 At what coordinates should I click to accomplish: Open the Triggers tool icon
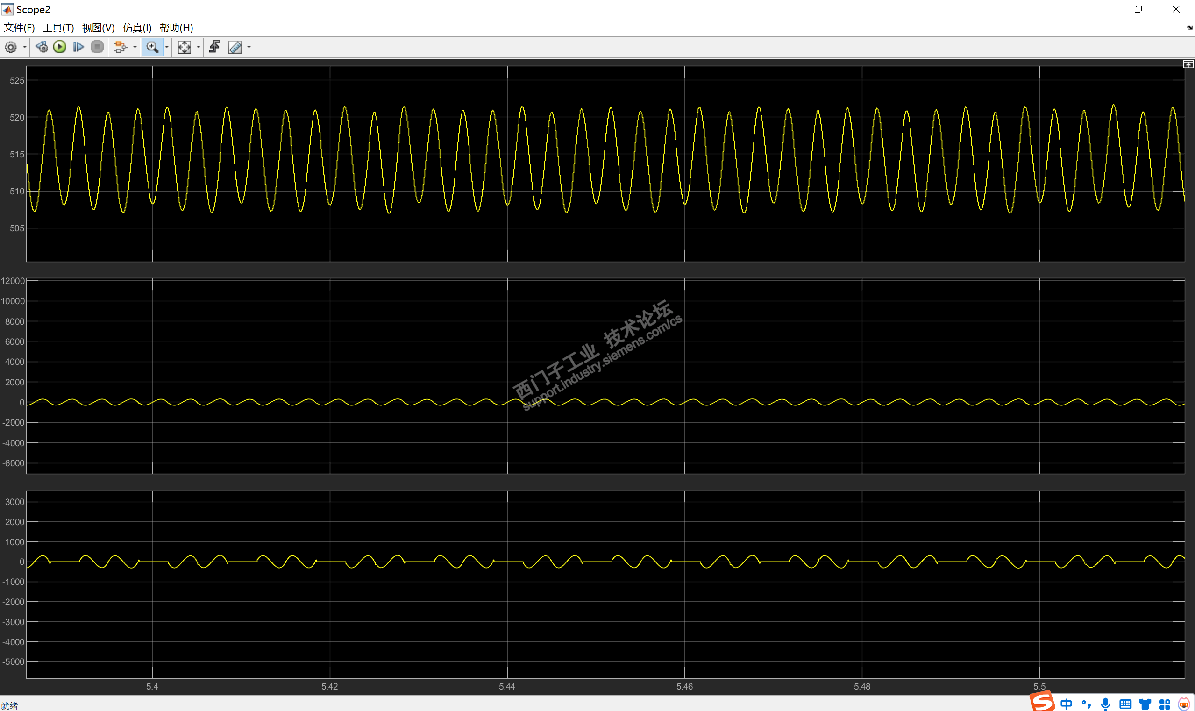pos(214,47)
